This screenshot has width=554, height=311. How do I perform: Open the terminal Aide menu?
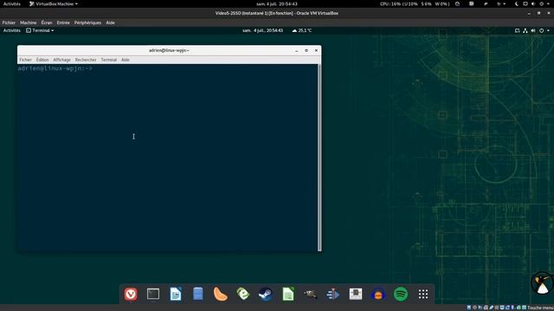coord(126,60)
